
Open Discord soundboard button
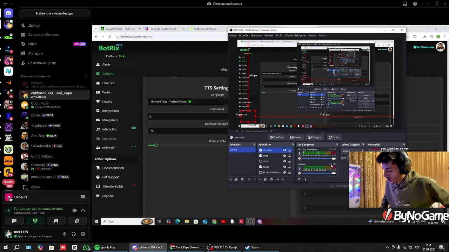pyautogui.click(x=77, y=220)
